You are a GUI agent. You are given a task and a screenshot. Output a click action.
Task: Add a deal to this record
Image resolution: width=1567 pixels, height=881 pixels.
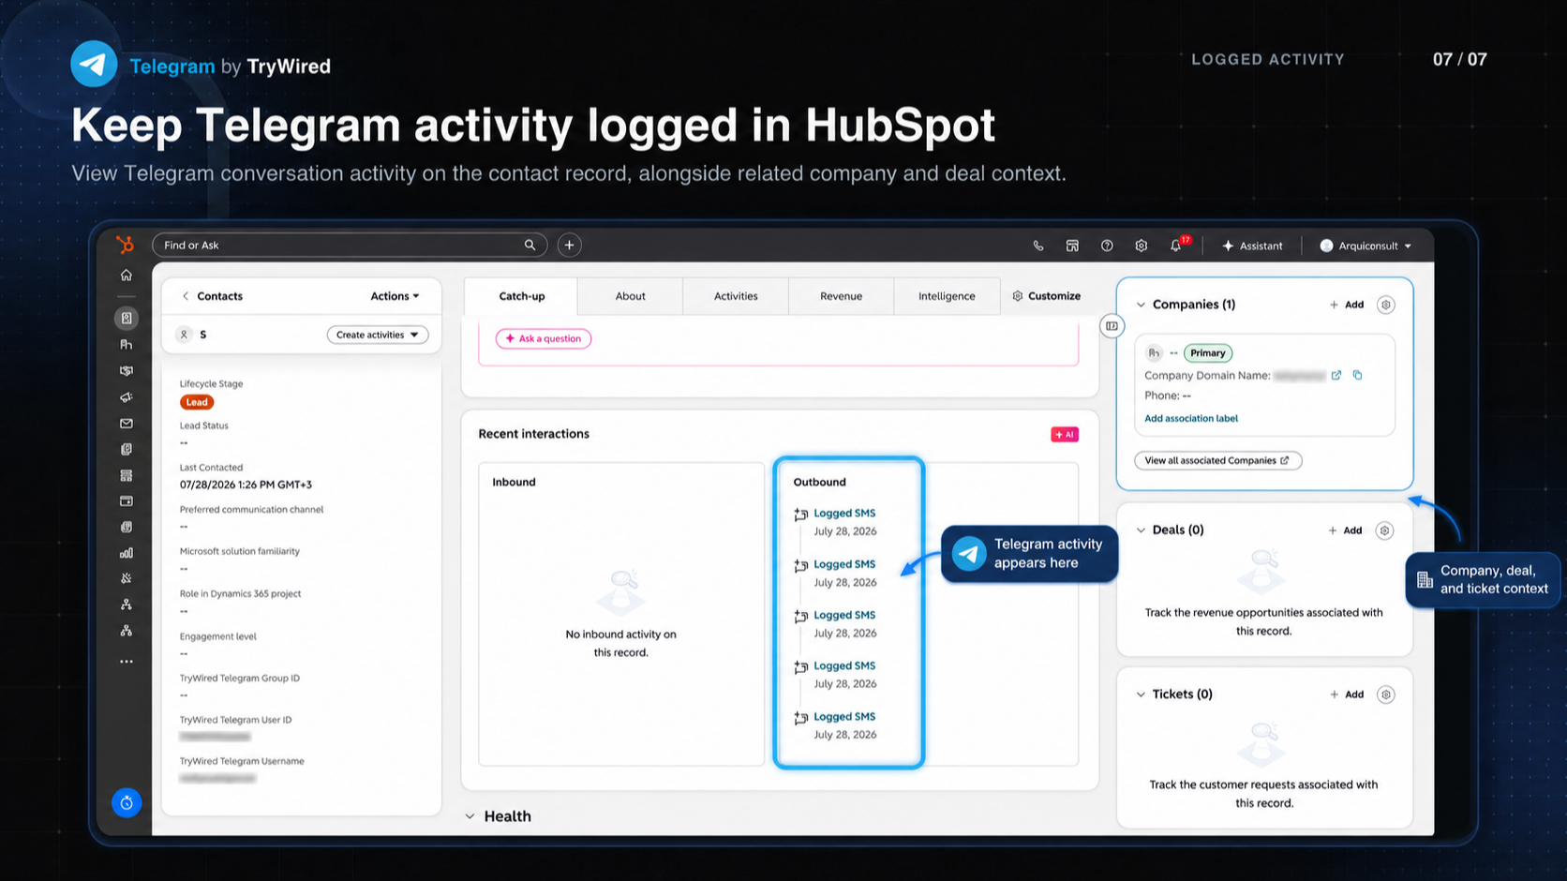[1345, 530]
